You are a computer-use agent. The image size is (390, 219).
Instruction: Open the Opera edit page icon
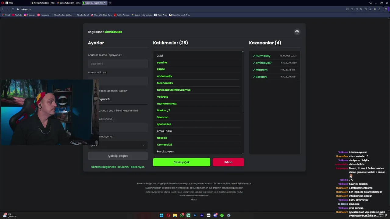coord(347,9)
